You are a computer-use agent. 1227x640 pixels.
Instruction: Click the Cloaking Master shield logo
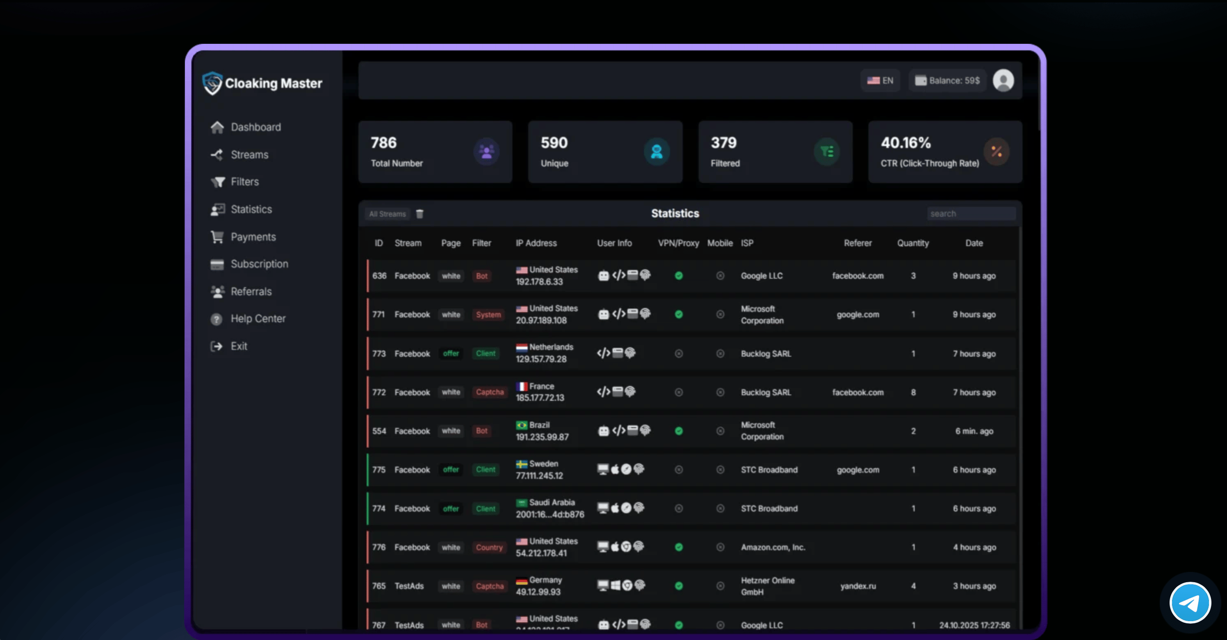pos(212,83)
